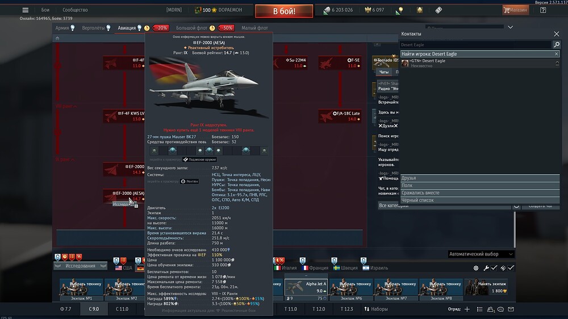Image resolution: width=568 pixels, height=319 pixels.
Task: Open the Автоматический выбор dropdown
Action: pos(481,254)
